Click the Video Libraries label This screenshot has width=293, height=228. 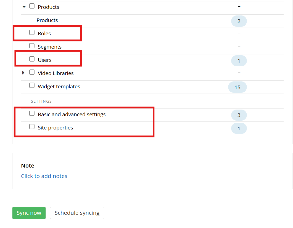click(56, 73)
